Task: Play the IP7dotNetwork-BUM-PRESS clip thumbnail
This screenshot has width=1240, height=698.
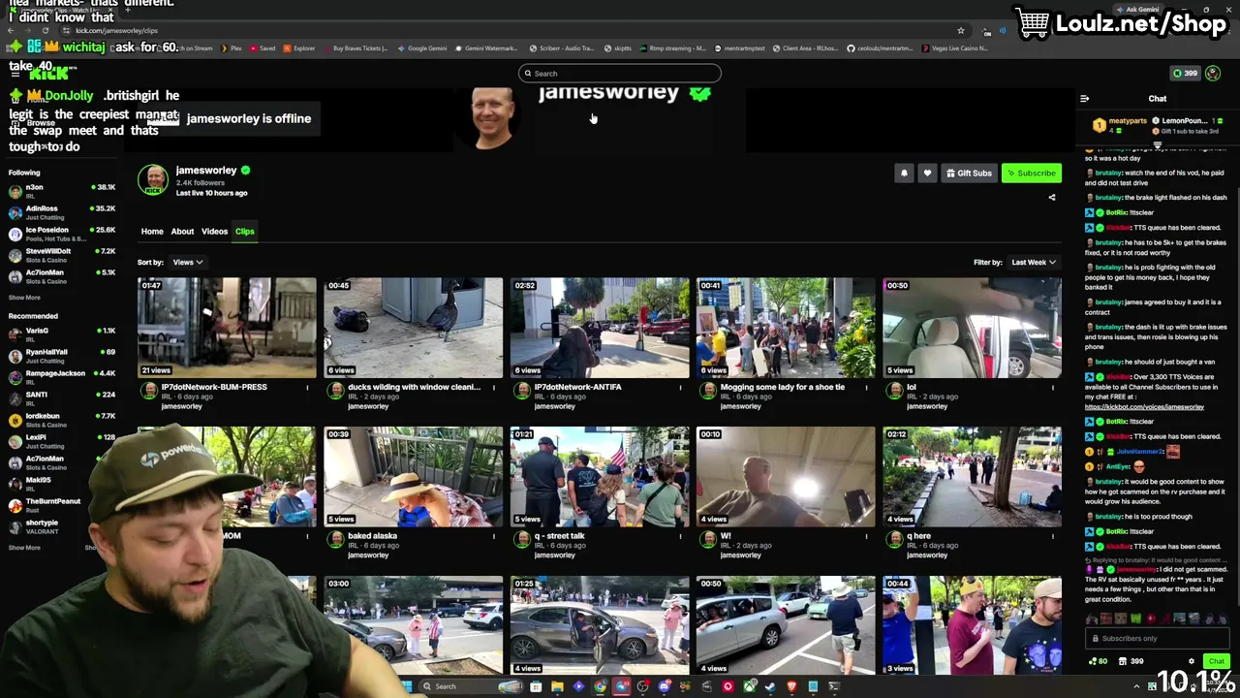Action: tap(227, 328)
